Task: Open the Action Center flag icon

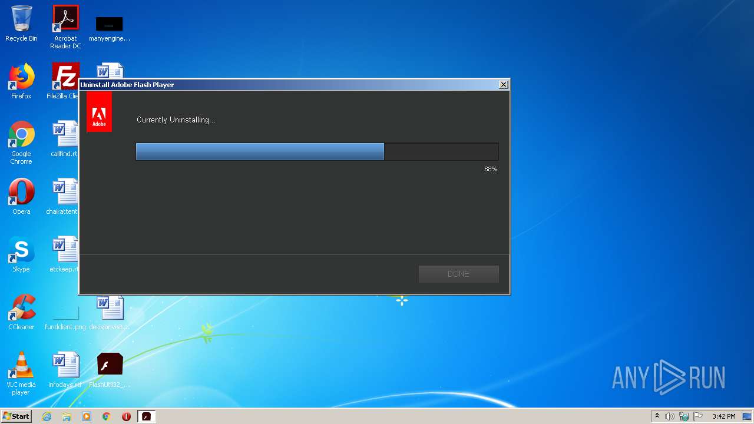Action: click(698, 416)
